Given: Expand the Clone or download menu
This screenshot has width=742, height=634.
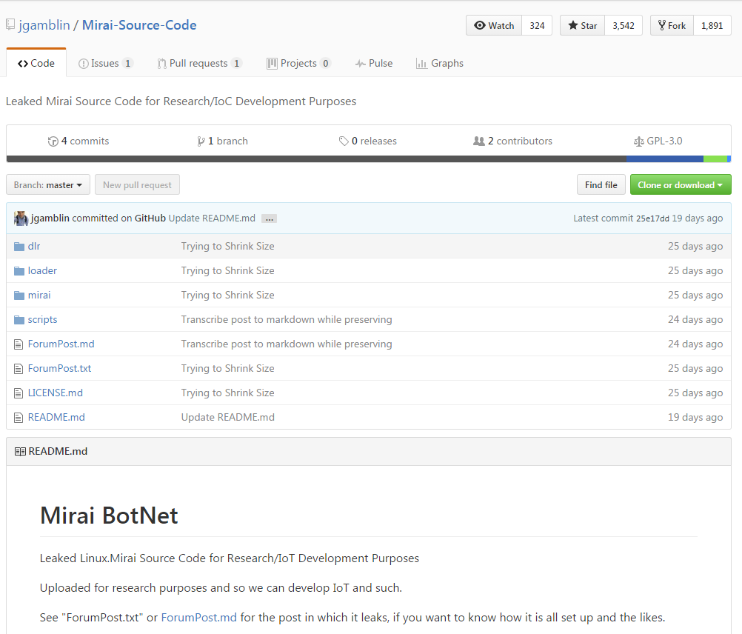Looking at the screenshot, I should [681, 185].
